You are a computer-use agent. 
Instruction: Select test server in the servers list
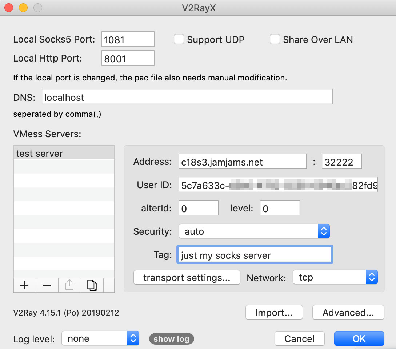click(64, 154)
